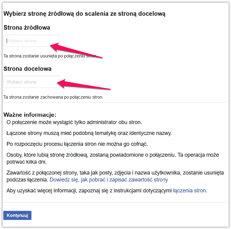Screen dimensions: 231x229
Task: Click text 'O połączenie może wystąpić tylko administrator obu stron.'
Action: coord(74,122)
